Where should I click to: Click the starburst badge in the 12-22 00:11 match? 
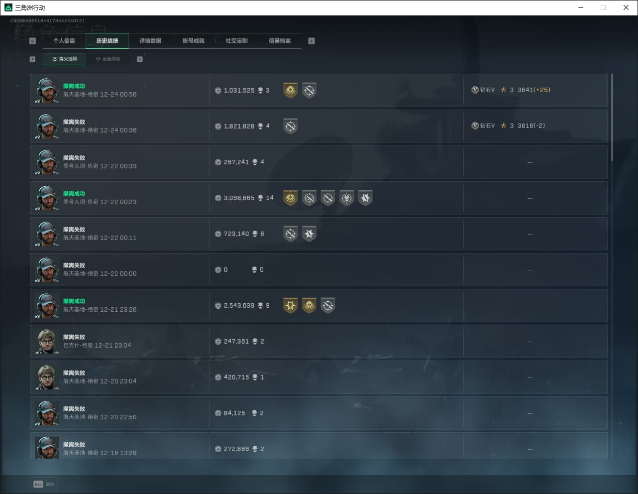click(x=309, y=234)
